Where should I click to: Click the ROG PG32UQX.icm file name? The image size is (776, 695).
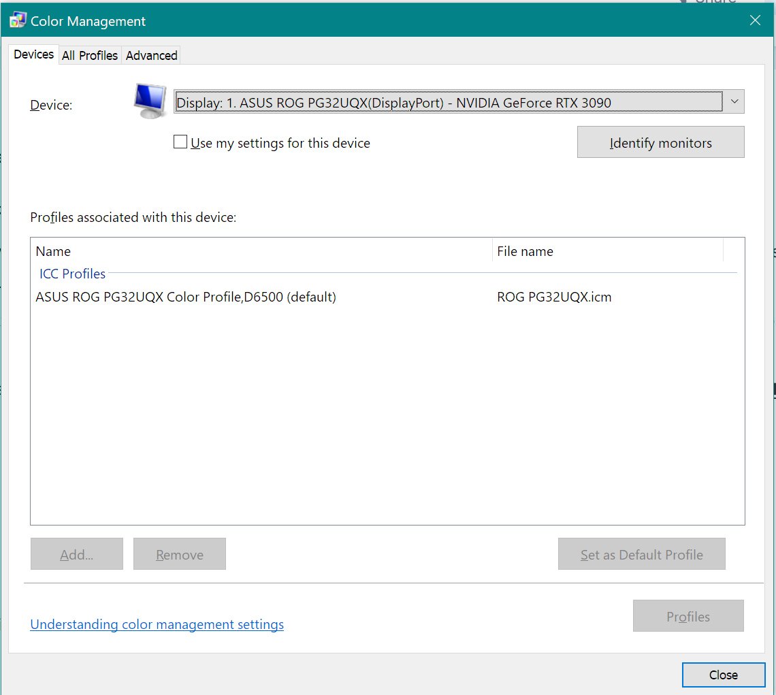554,297
